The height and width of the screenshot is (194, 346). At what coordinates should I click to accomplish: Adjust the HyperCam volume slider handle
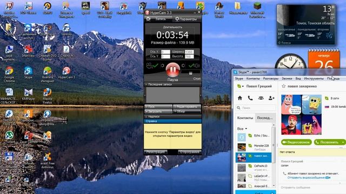coord(191,73)
